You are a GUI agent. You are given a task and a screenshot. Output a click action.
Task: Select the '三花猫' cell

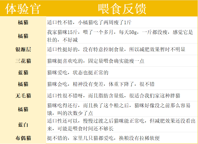click(23, 61)
